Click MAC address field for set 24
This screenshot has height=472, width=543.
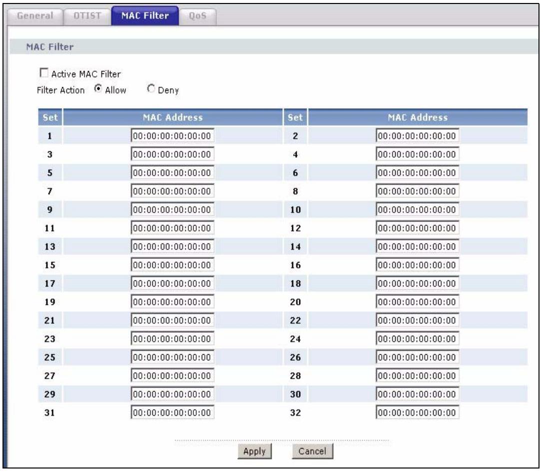pyautogui.click(x=417, y=338)
